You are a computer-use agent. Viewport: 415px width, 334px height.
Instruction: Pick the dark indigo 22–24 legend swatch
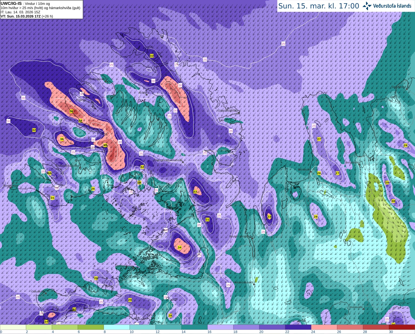pyautogui.click(x=298, y=327)
